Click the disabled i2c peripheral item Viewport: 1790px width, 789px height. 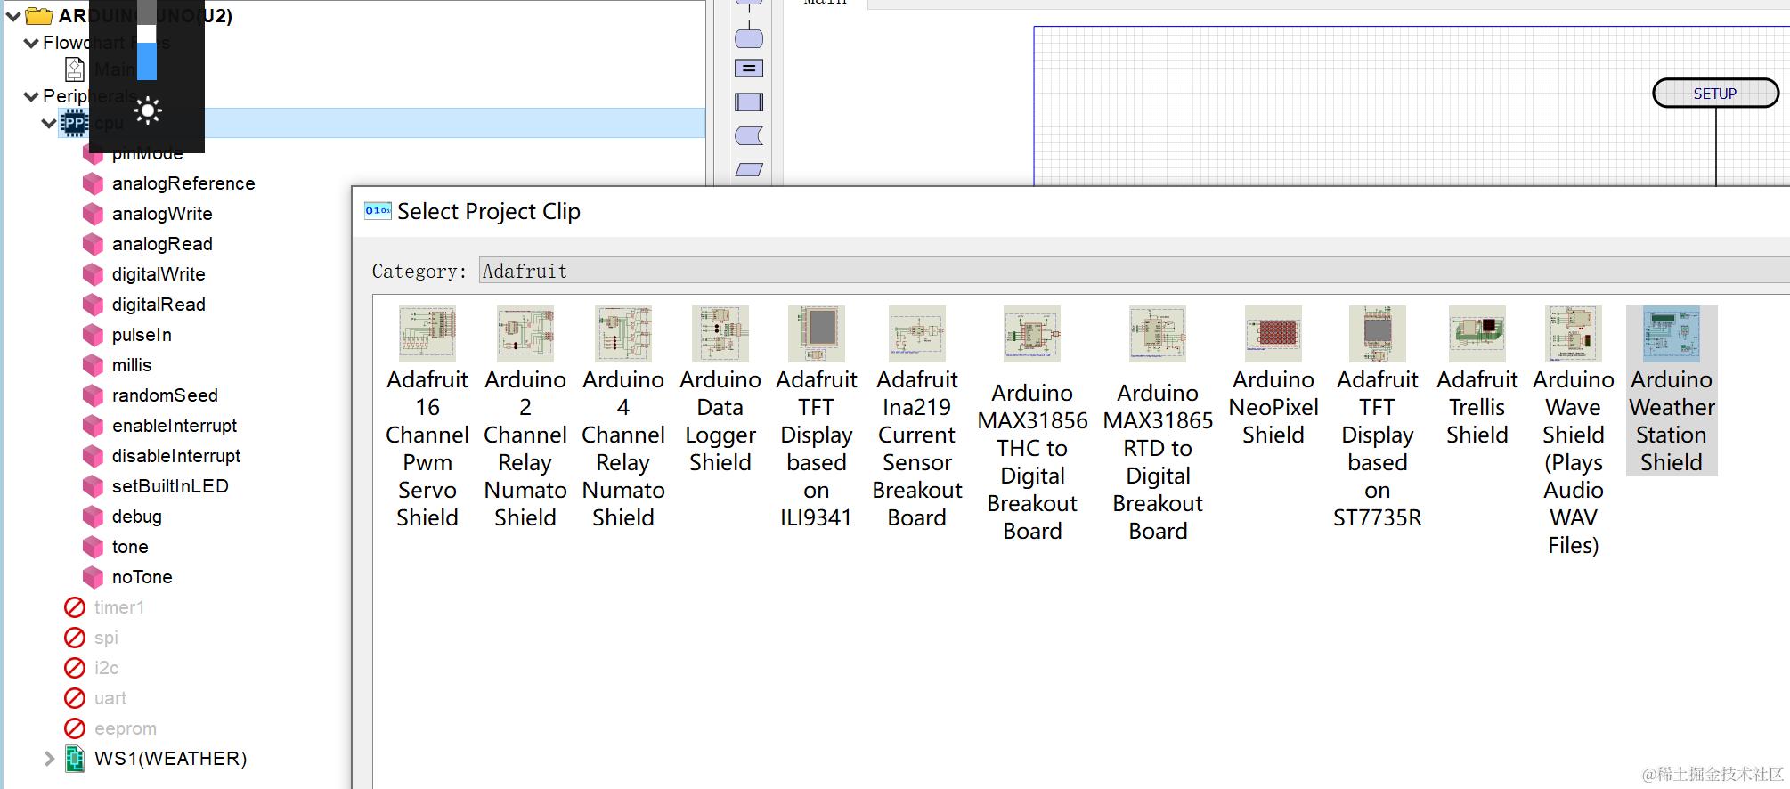pyautogui.click(x=106, y=668)
